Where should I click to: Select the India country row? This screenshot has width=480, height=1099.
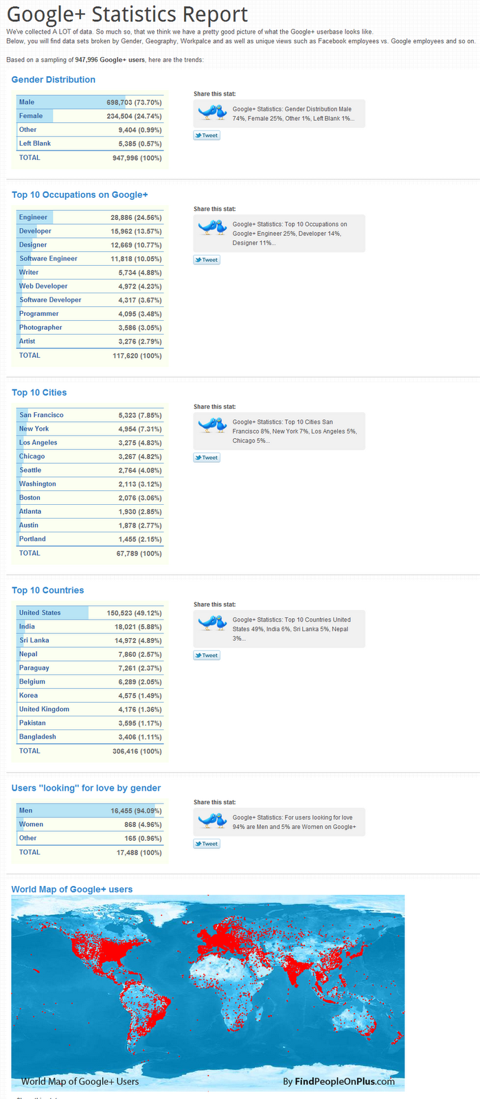point(90,627)
